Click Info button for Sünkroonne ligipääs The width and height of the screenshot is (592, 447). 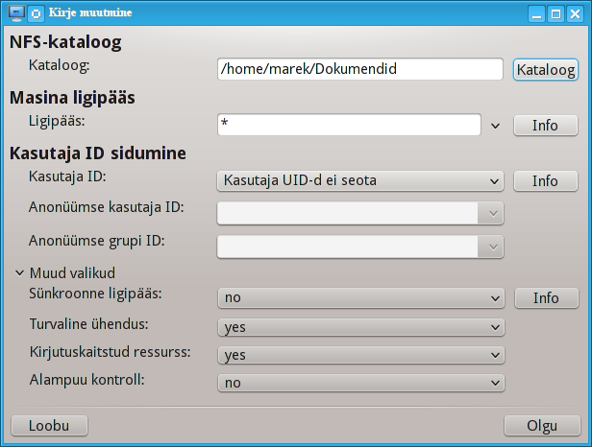546,298
